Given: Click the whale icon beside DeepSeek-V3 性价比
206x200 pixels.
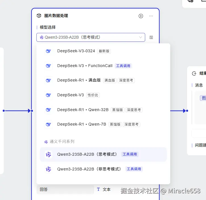Looking at the screenshot, I should 49,95.
